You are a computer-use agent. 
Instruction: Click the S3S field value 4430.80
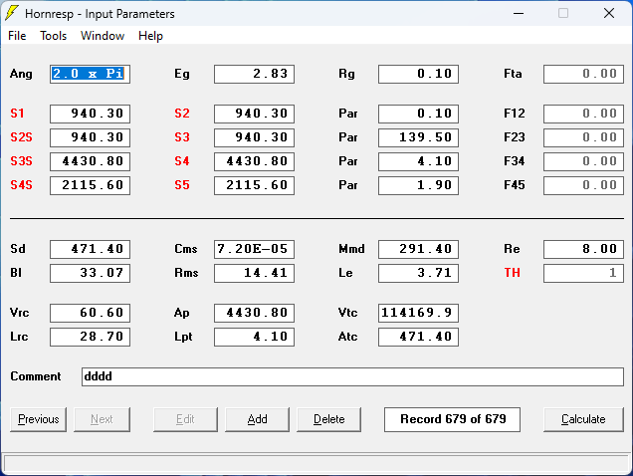click(90, 161)
